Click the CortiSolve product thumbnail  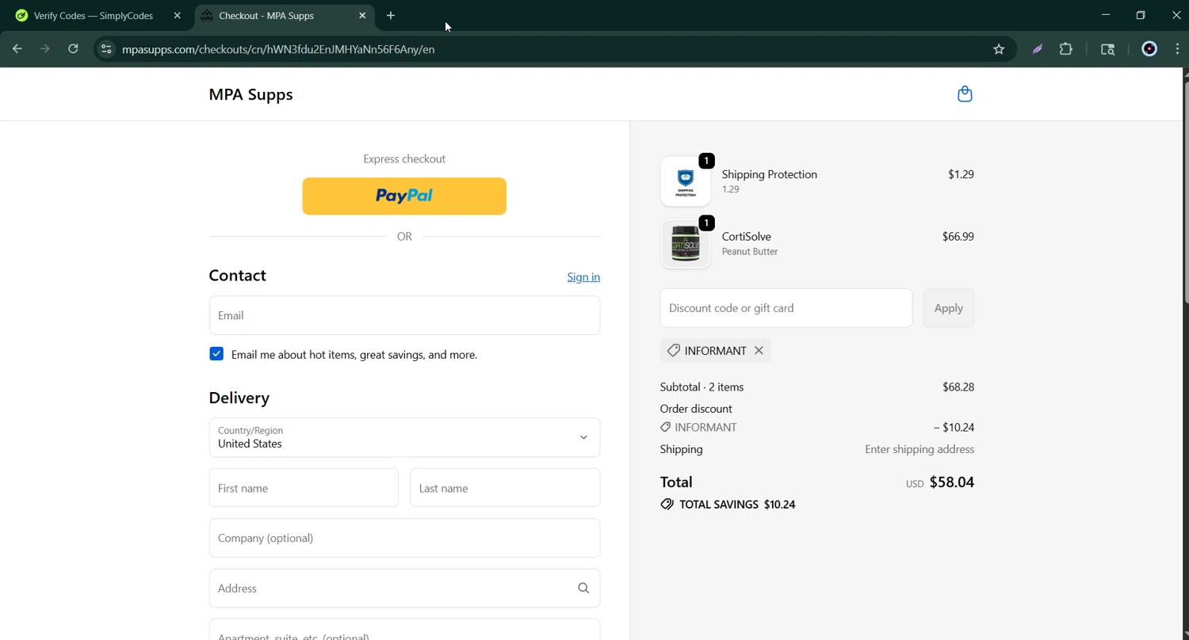tap(686, 244)
